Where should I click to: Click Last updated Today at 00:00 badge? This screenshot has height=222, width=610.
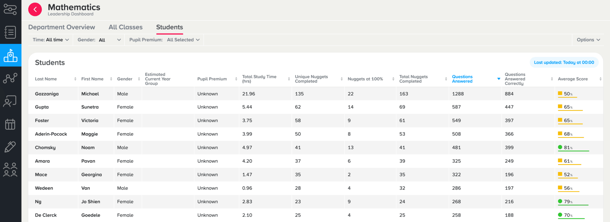(564, 62)
